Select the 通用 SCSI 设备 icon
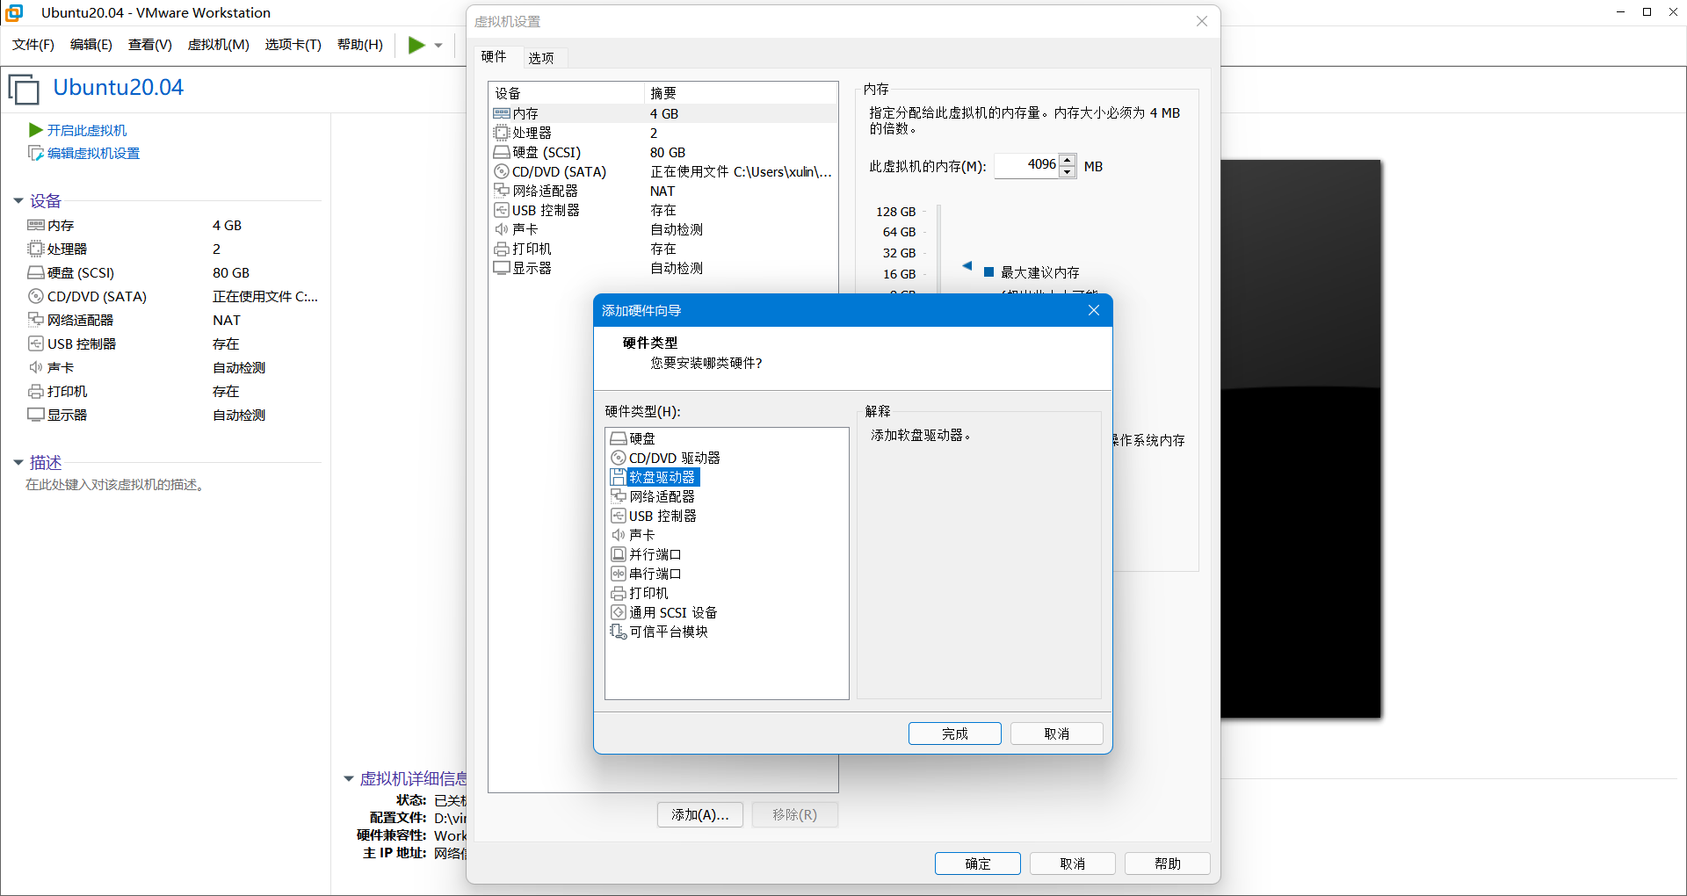 coord(619,612)
